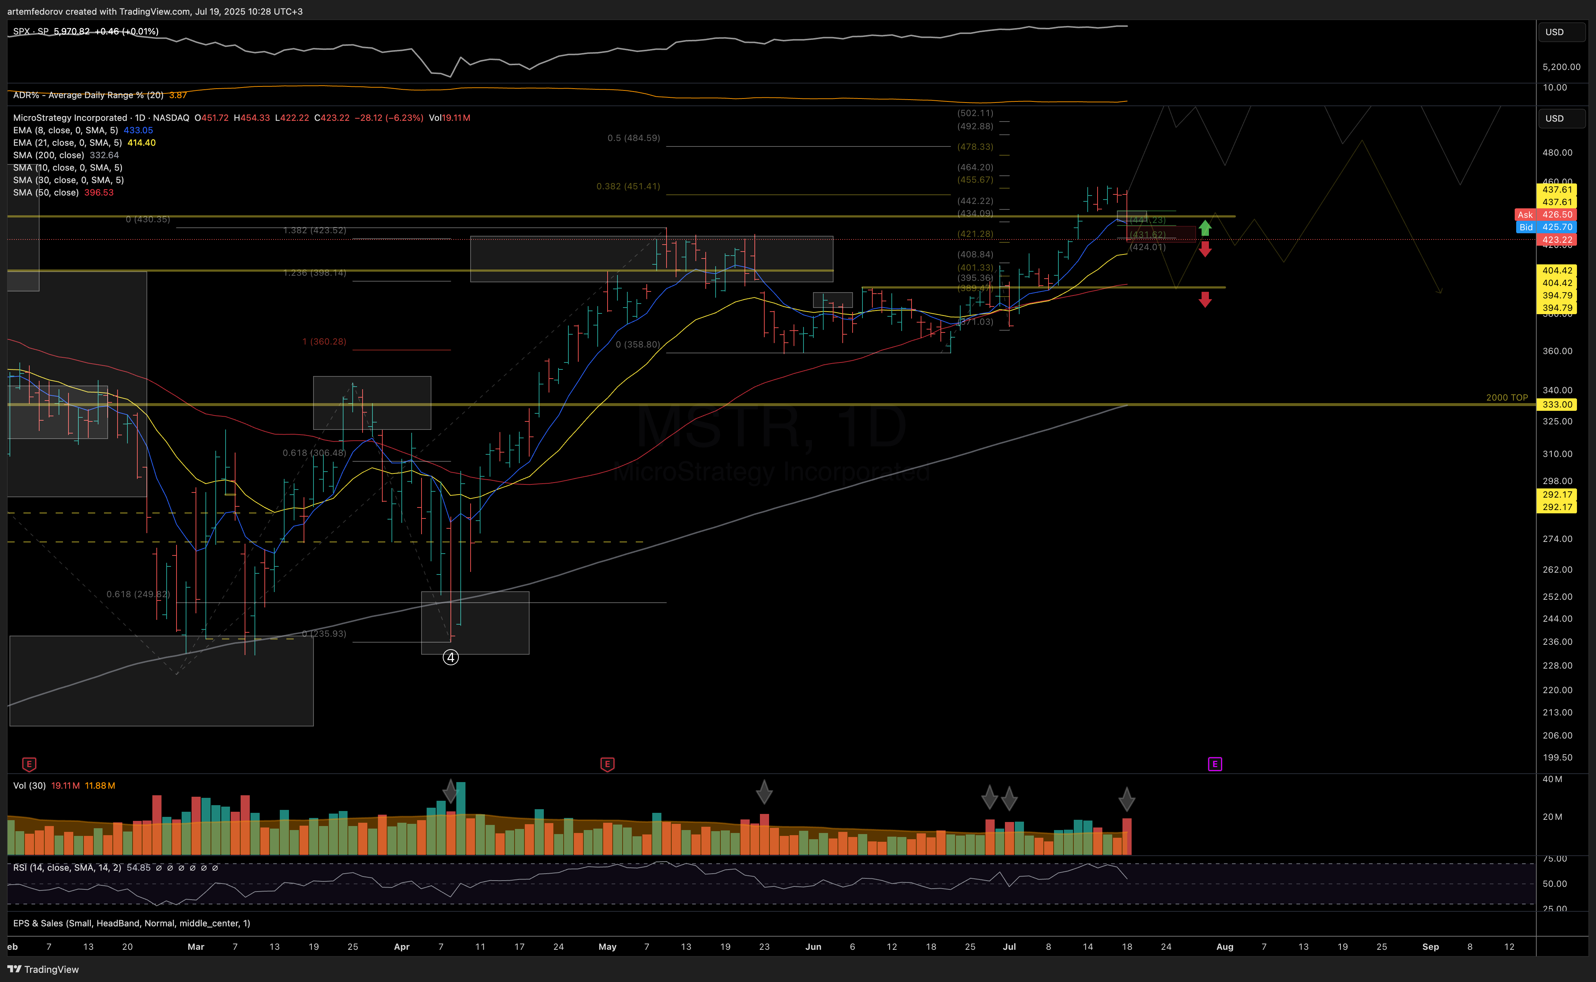This screenshot has width=1596, height=982.
Task: Select the SMA (10, close) indicator legend
Action: coord(67,168)
